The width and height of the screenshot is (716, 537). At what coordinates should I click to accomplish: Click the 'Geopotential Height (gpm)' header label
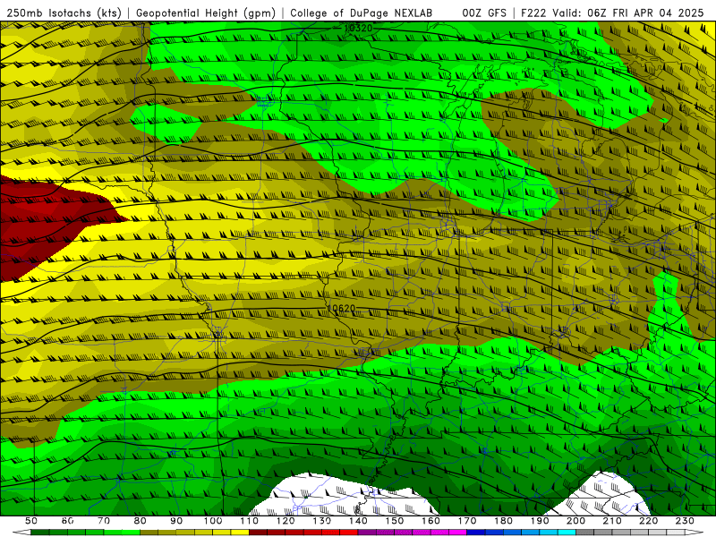click(x=206, y=13)
